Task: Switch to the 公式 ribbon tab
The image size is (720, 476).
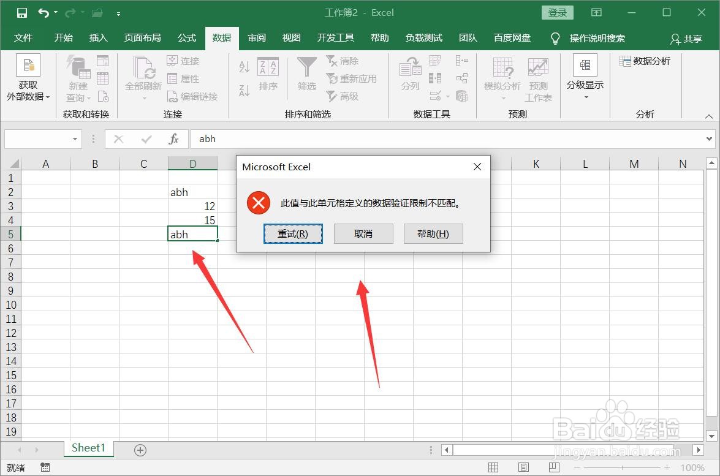Action: point(186,37)
